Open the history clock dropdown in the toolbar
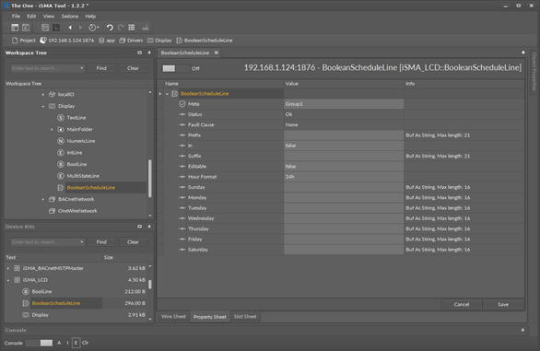The width and height of the screenshot is (540, 351). click(94, 28)
